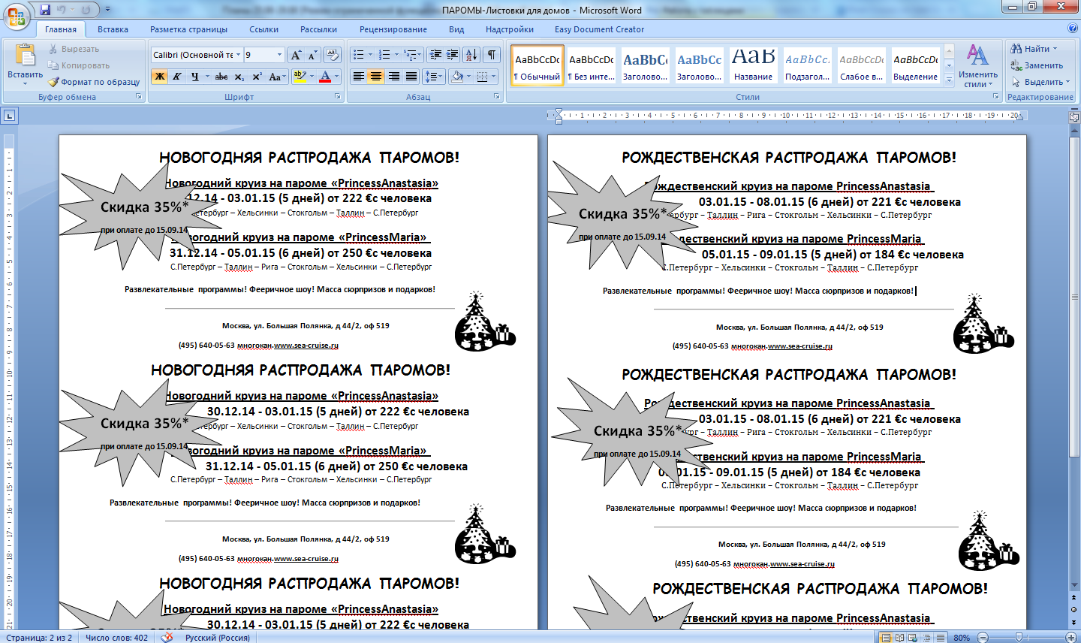Open multilevel list menu

[413, 55]
